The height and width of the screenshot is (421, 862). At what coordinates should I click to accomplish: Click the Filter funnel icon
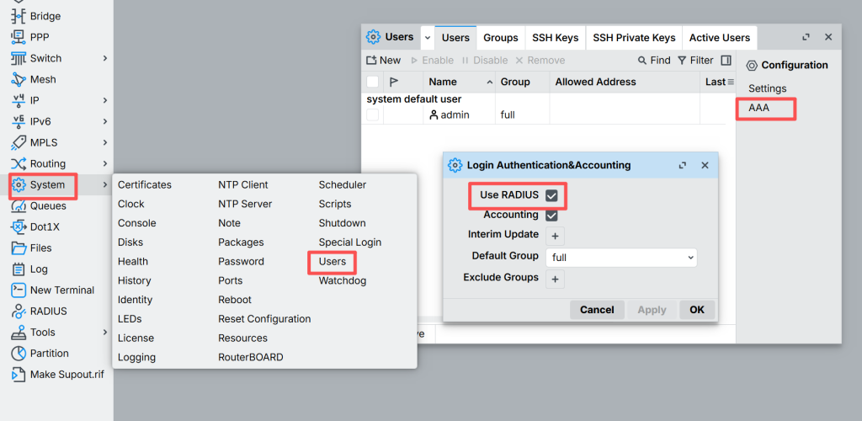pos(682,61)
